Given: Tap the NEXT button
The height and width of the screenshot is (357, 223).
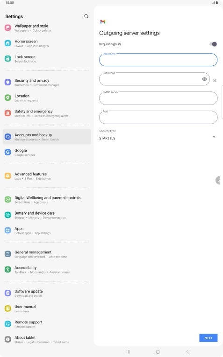Looking at the screenshot, I should click(208, 338).
